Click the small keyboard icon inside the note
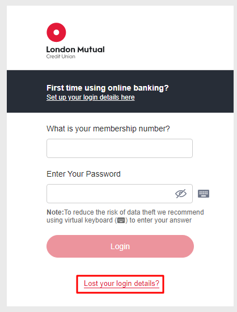This screenshot has height=312, width=237. coord(121,220)
